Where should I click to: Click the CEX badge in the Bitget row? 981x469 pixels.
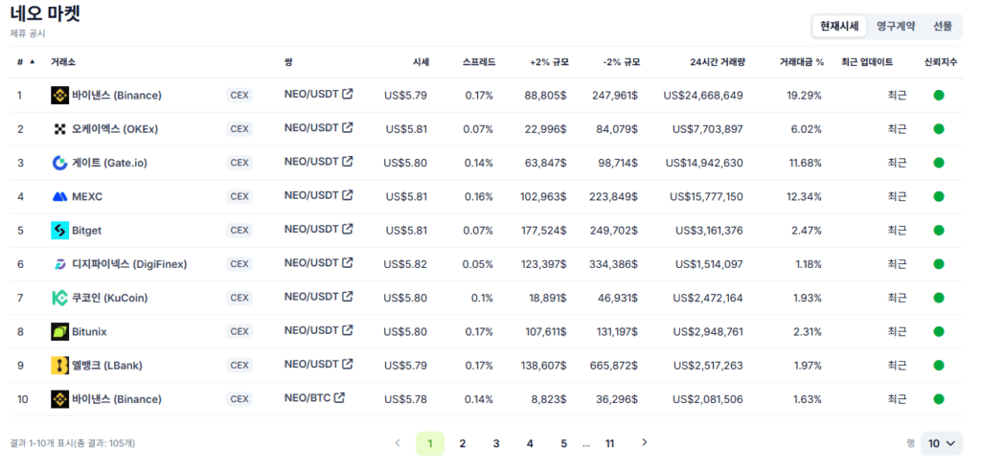pyautogui.click(x=240, y=230)
